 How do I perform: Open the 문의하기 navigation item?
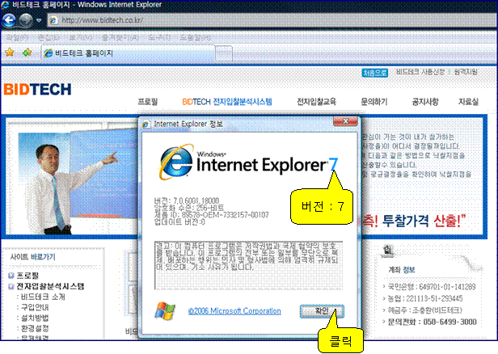pos(374,102)
